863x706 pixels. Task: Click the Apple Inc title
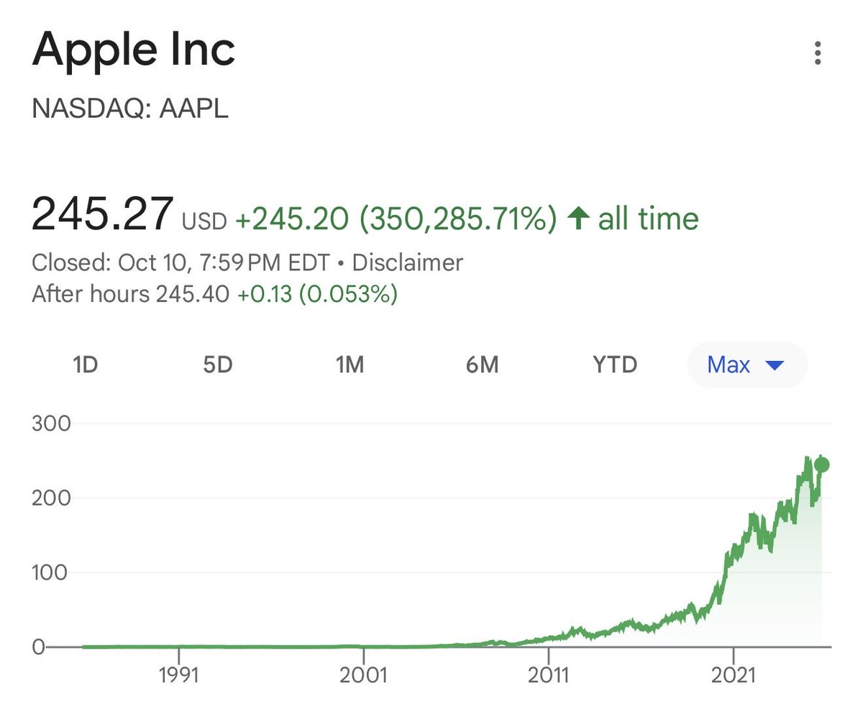click(134, 50)
